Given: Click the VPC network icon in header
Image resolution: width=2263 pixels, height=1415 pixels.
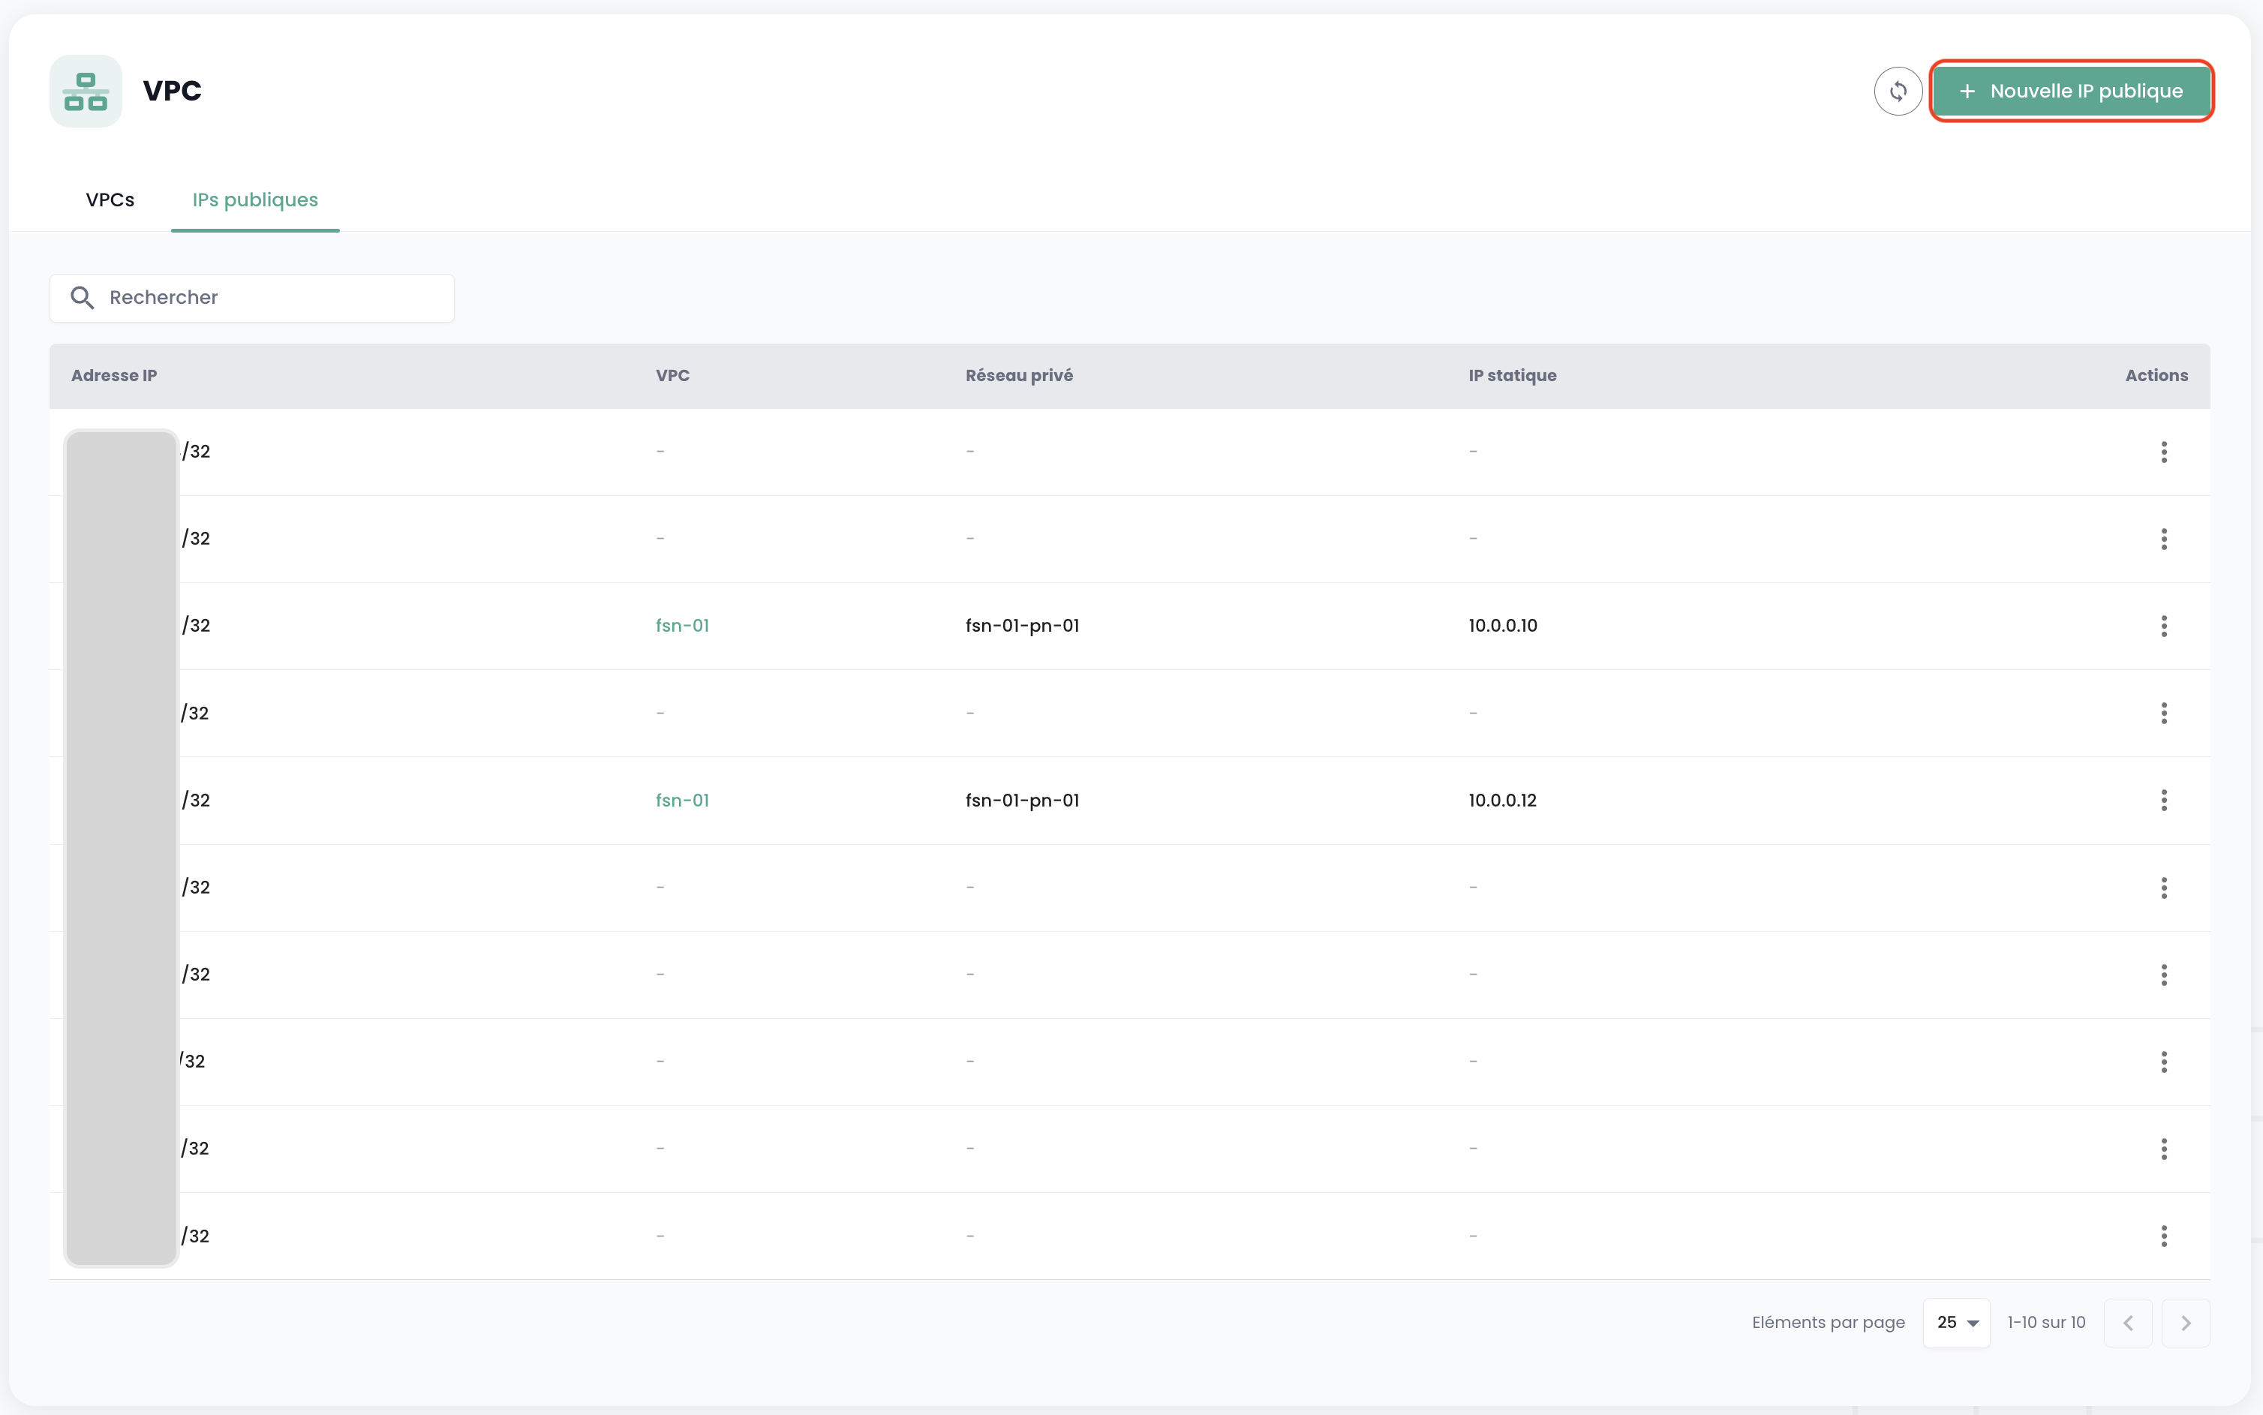Looking at the screenshot, I should pyautogui.click(x=86, y=91).
